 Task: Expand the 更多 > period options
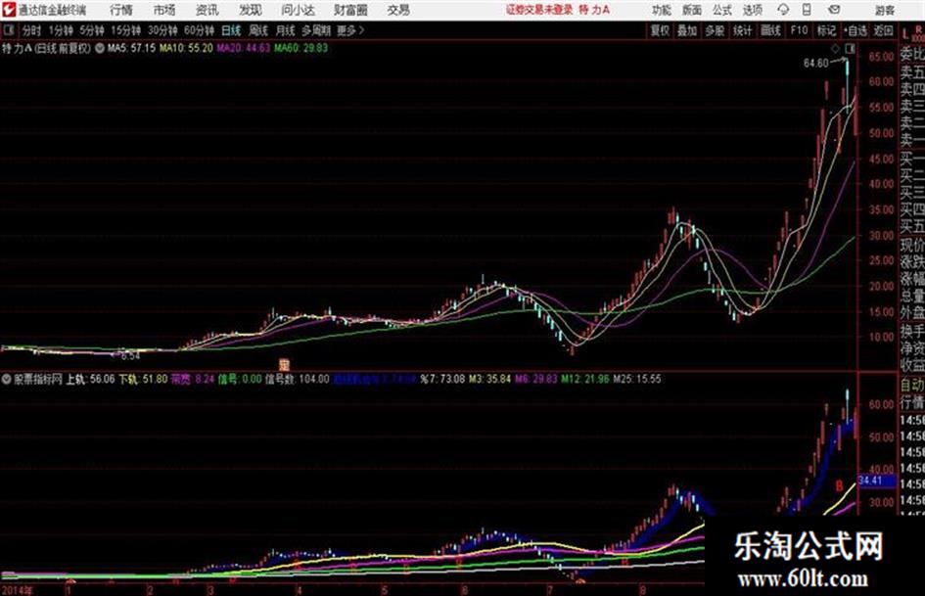click(x=350, y=30)
